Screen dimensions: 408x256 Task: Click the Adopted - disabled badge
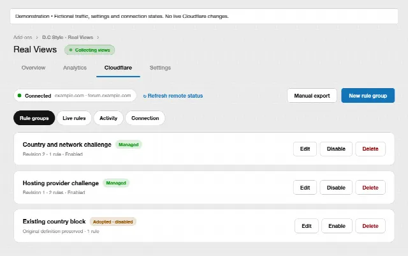pos(113,222)
